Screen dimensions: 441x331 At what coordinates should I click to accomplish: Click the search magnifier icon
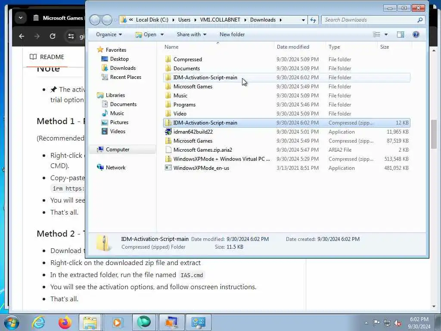coord(420,20)
